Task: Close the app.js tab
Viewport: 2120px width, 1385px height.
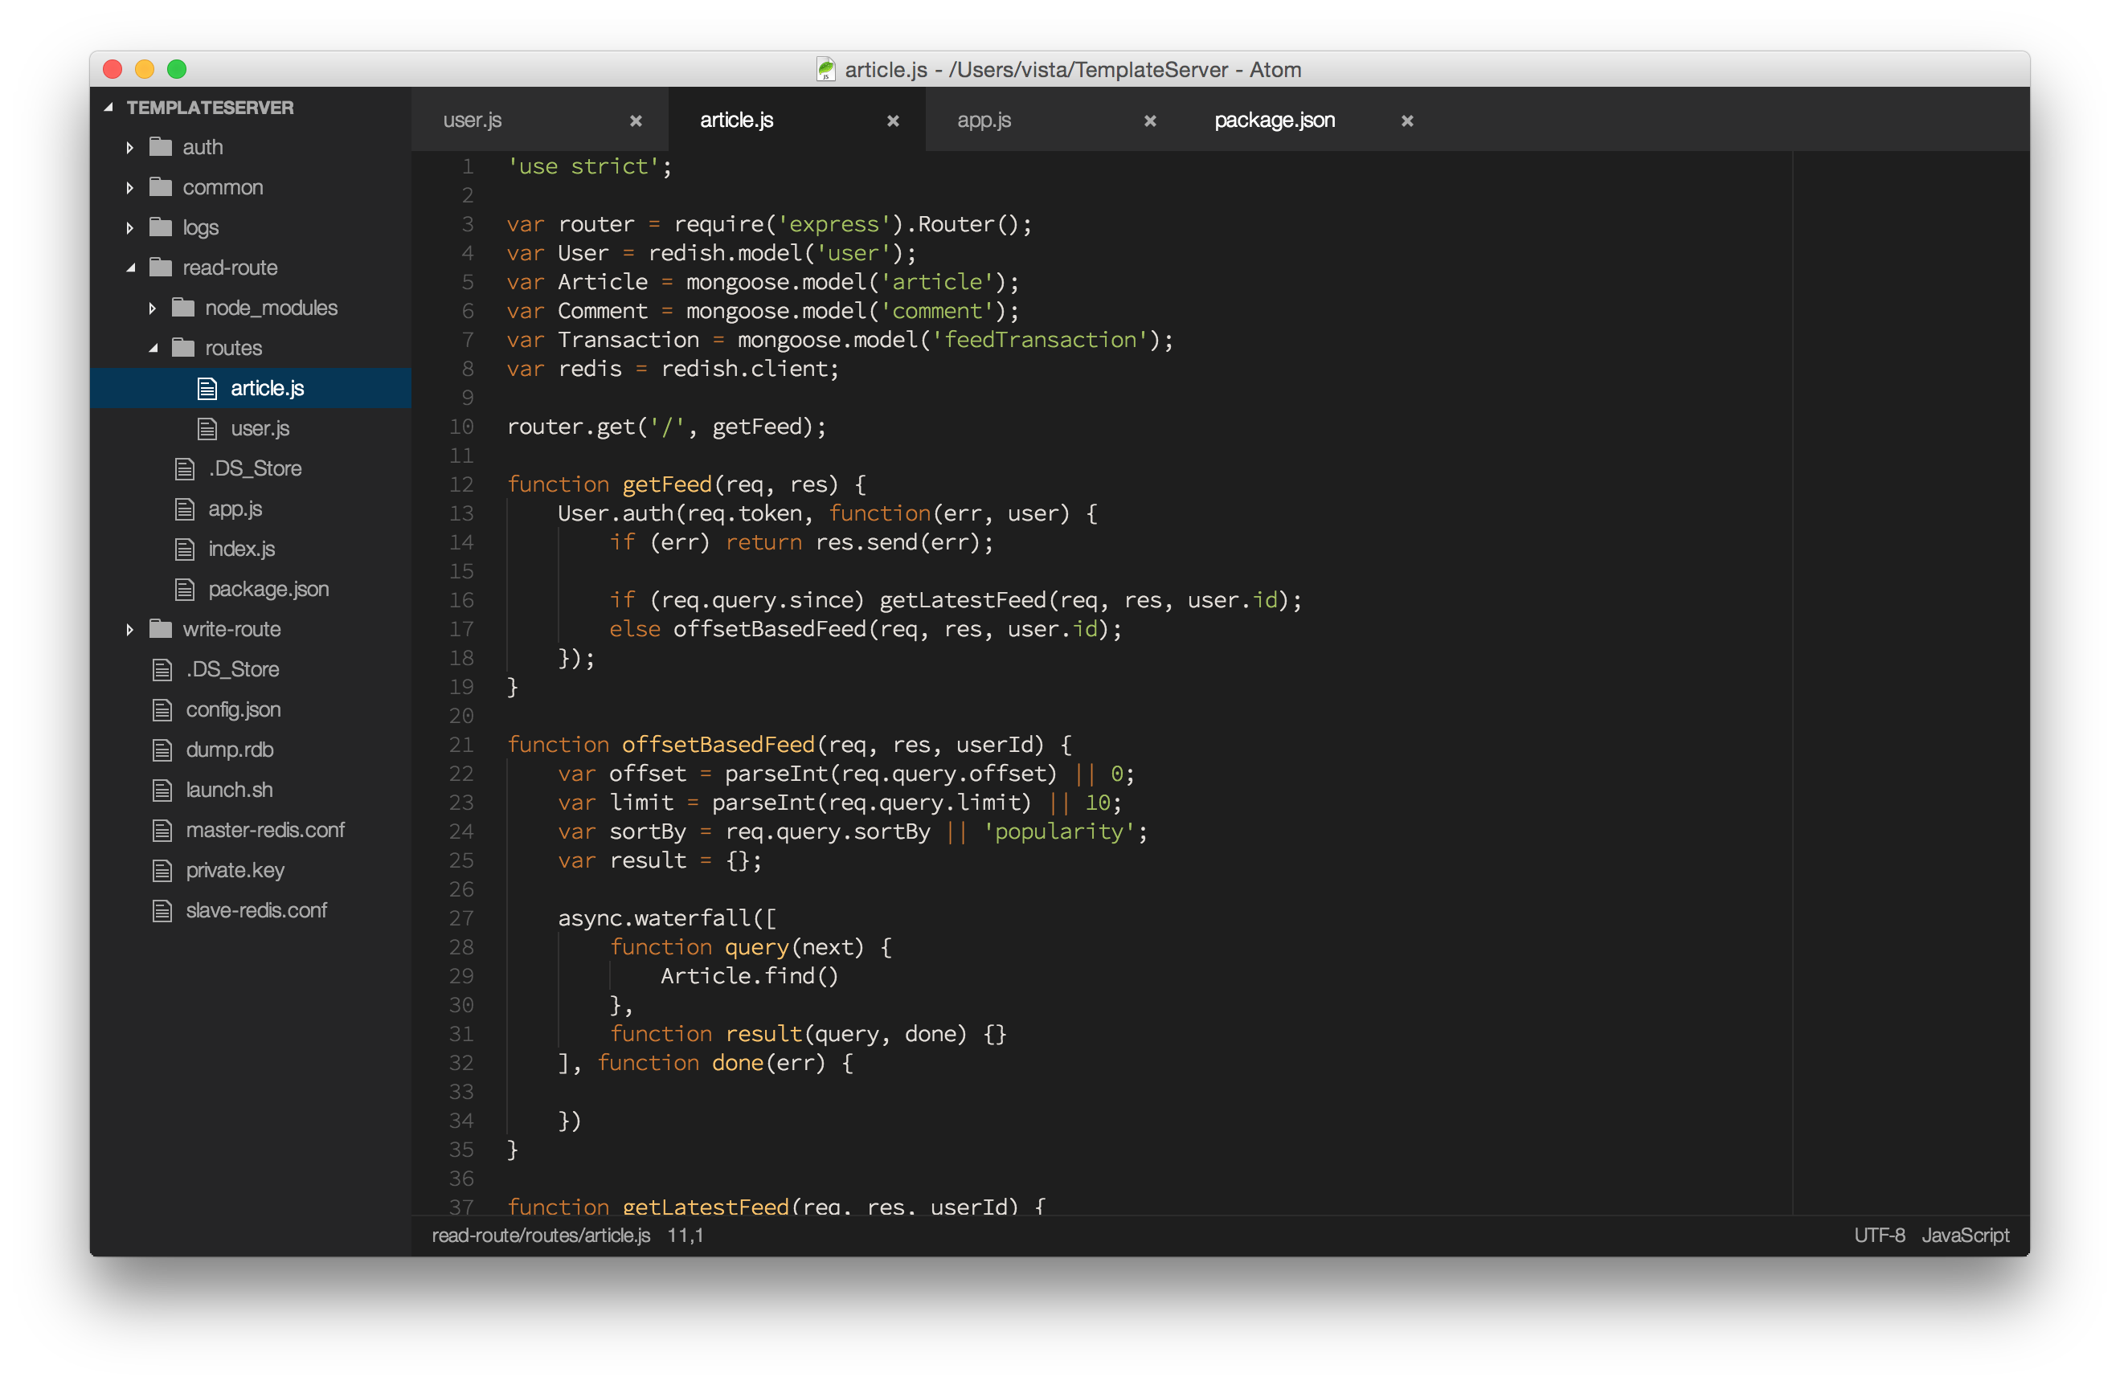Action: pyautogui.click(x=1150, y=121)
